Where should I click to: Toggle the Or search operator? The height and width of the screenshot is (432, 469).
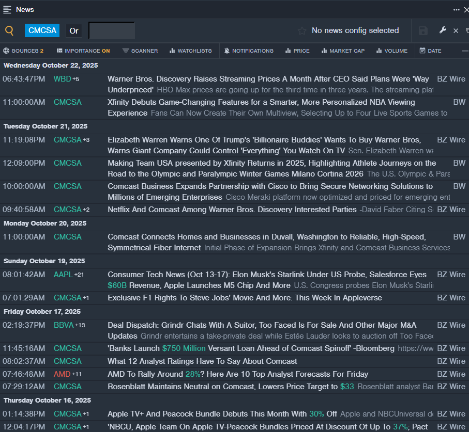74,30
